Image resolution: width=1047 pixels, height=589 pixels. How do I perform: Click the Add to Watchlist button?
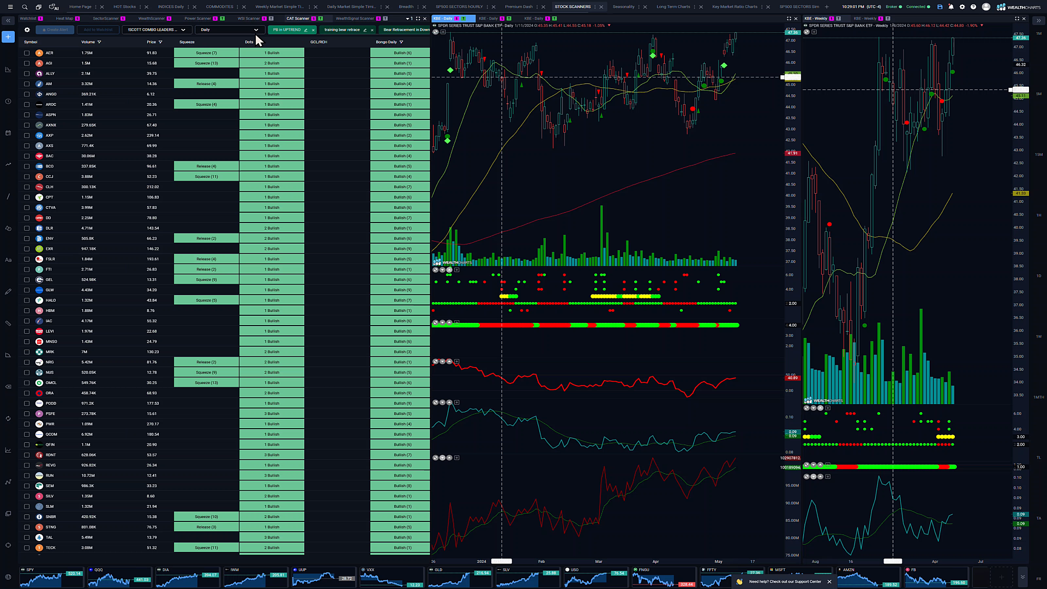pyautogui.click(x=98, y=30)
